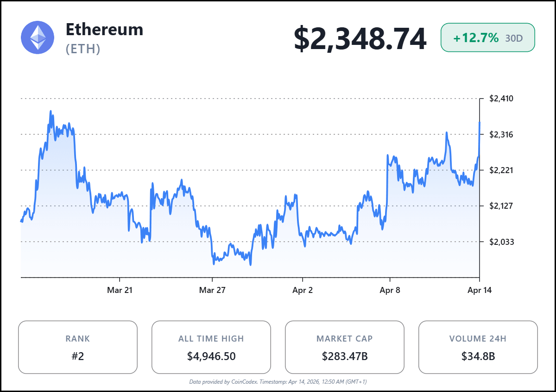Click the $2,127 price axis label
This screenshot has width=556, height=392.
[x=501, y=205]
